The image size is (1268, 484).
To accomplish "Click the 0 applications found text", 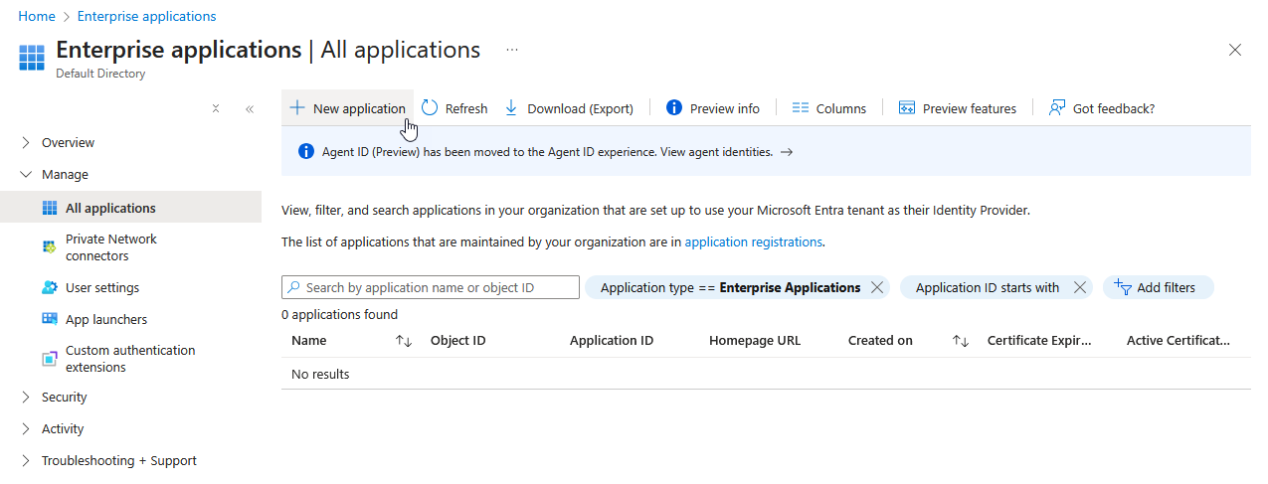I will 339,315.
